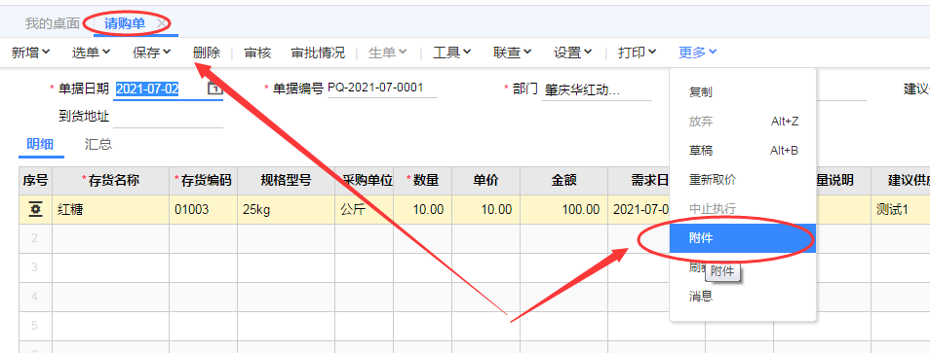930x353 pixels.
Task: Select row number 5 in the grid
Action: 36,325
